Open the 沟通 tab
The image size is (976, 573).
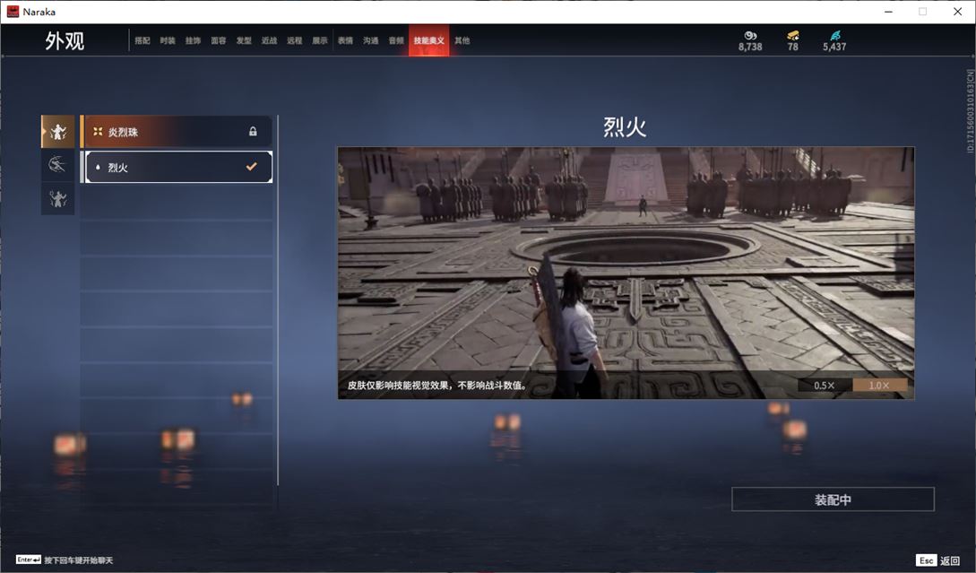click(371, 40)
